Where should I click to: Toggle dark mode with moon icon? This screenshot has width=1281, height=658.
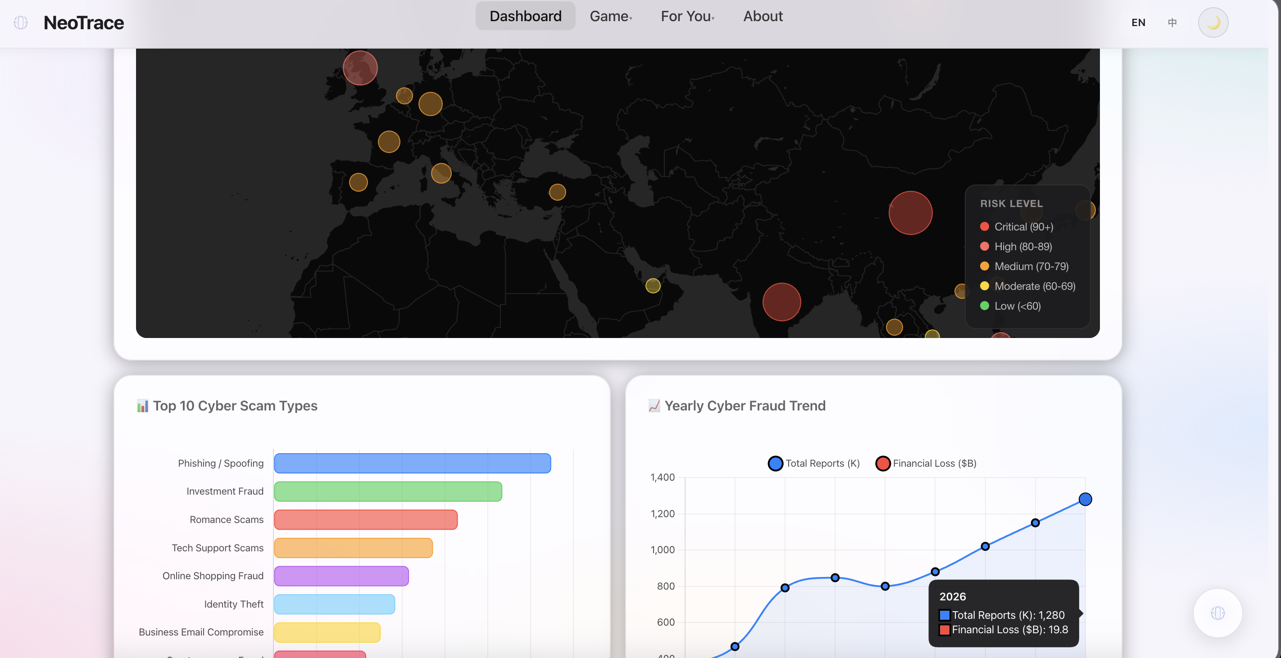[1213, 23]
